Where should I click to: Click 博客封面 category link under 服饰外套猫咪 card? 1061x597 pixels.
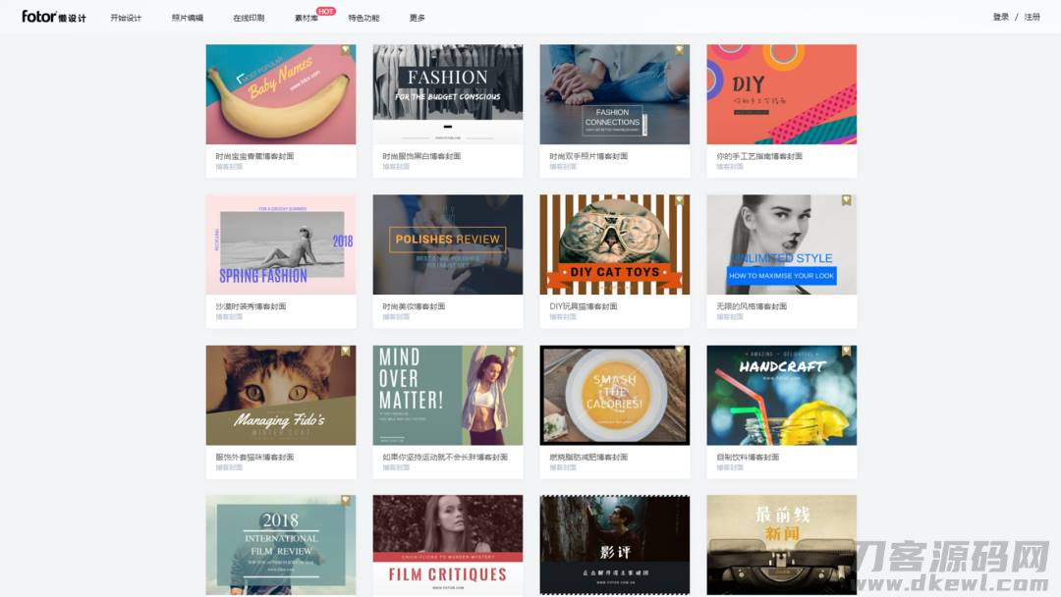tap(229, 467)
